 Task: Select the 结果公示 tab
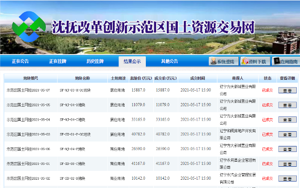click(x=132, y=61)
